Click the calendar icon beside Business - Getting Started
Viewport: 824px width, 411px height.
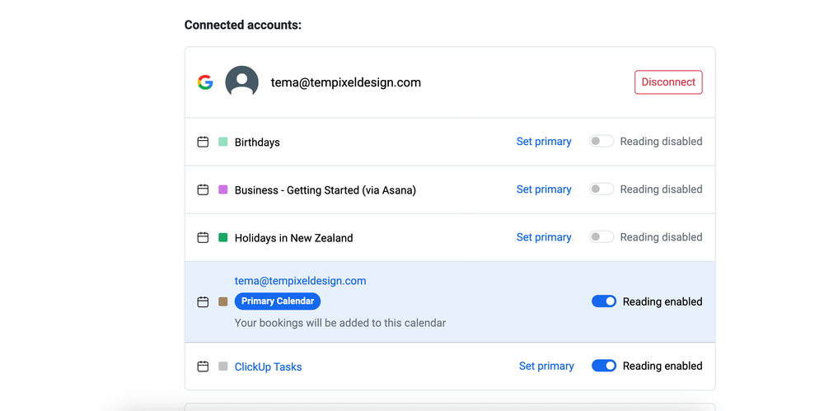(203, 189)
